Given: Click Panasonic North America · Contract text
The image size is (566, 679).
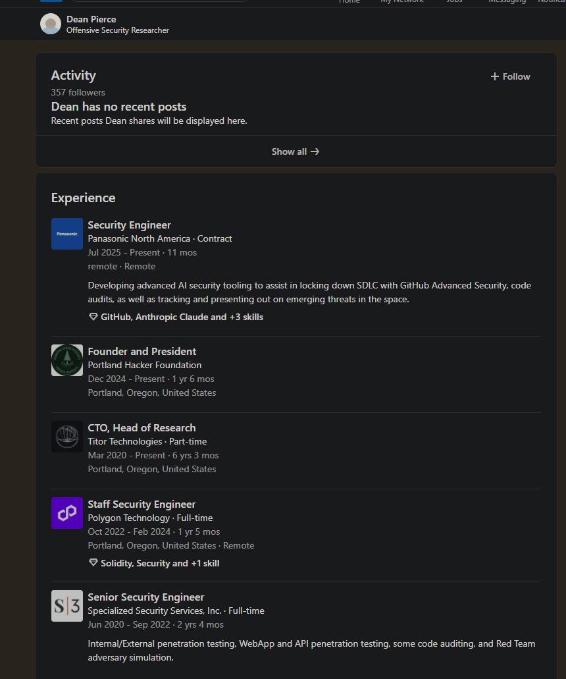Looking at the screenshot, I should coord(160,238).
